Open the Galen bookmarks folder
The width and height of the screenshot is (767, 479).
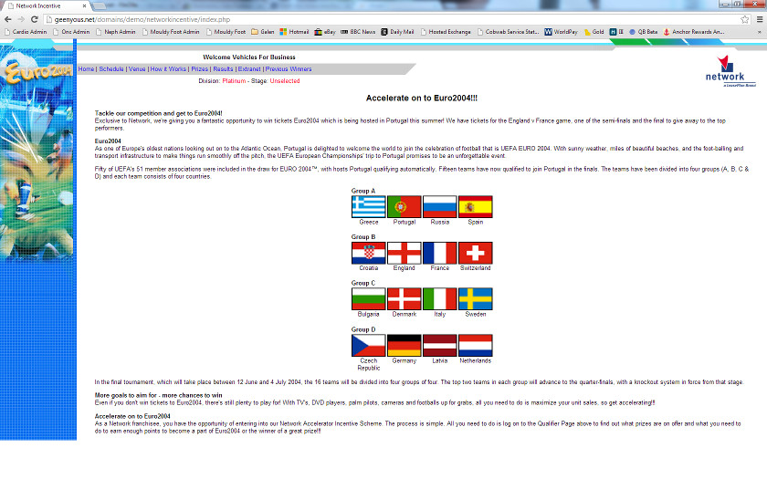pos(263,32)
